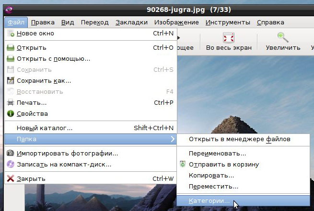This screenshot has width=314, height=211.
Task: Select Сохранить как… from menu
Action: [x=91, y=81]
